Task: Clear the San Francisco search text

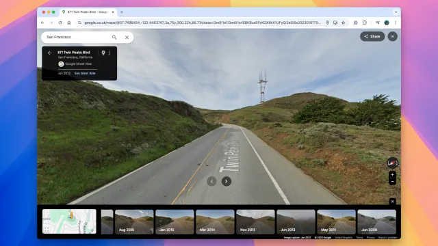Action: coord(127,37)
